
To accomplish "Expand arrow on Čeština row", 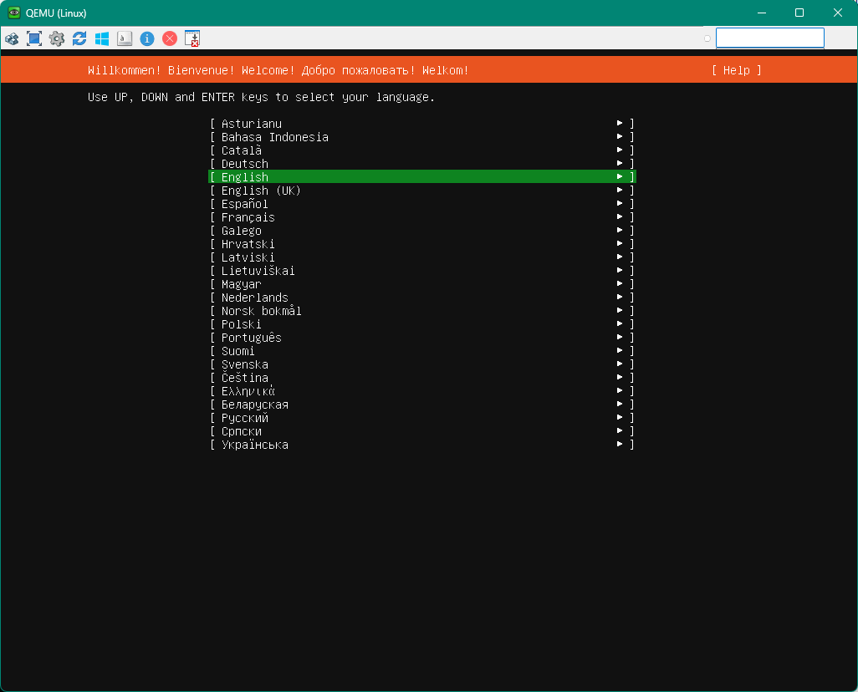I will (620, 377).
